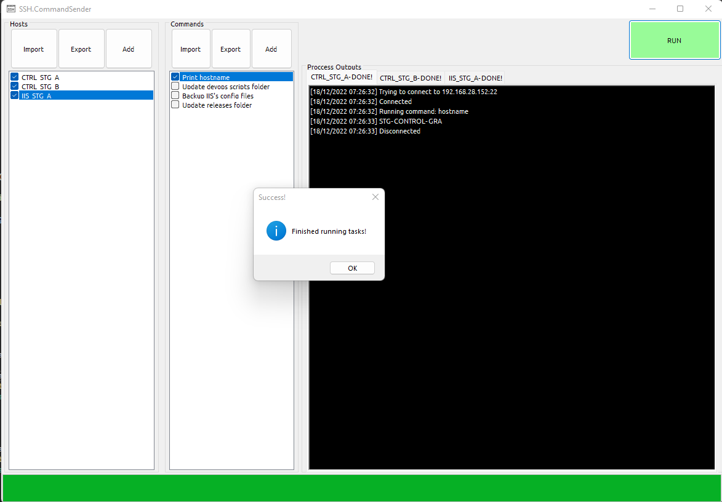
Task: Uncheck the Print hostname command checkbox
Action: click(175, 77)
